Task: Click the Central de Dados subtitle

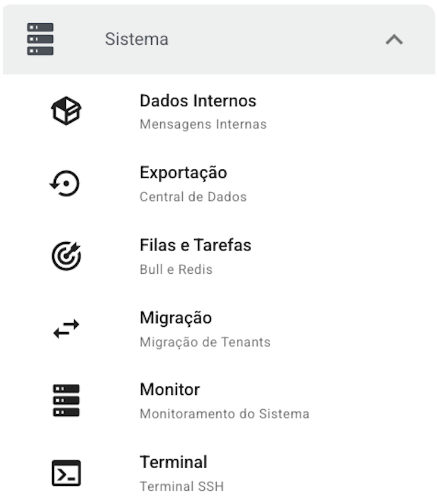Action: coord(193,197)
